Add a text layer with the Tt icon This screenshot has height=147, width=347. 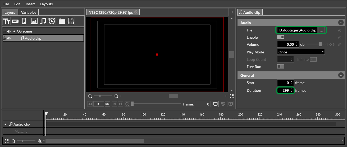pos(6,21)
